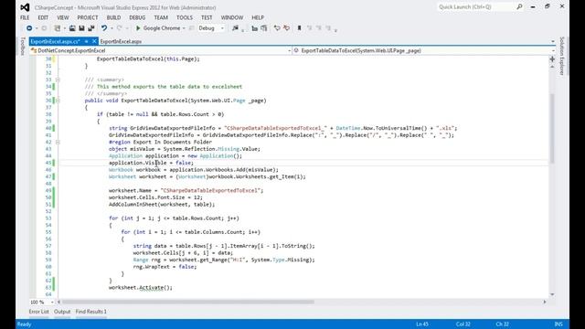Open the Navigate Backward history dropdown arrow
Screen dimensions: 585x329
pyautogui.click(x=37, y=28)
